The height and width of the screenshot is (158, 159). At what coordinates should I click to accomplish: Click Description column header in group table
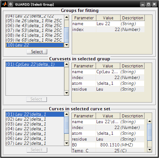(132, 18)
